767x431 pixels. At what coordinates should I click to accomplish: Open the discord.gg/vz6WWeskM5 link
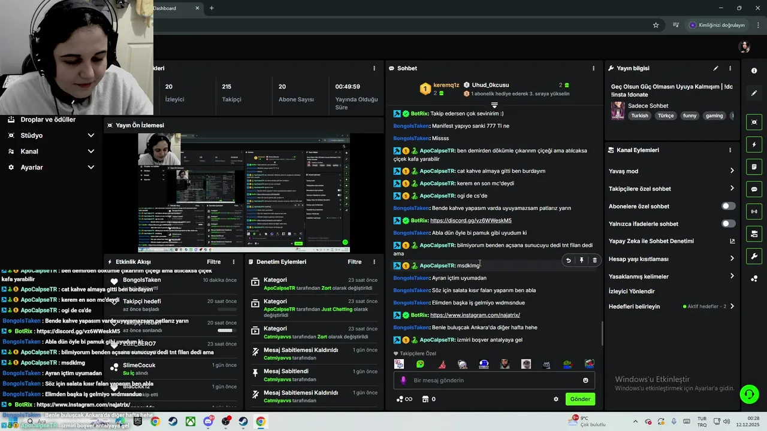tap(470, 220)
